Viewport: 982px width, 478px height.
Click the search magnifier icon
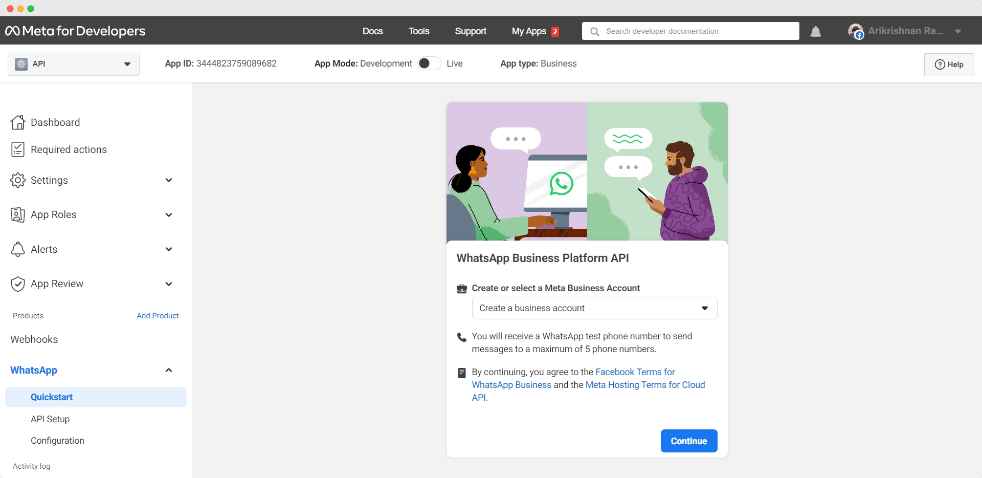594,31
